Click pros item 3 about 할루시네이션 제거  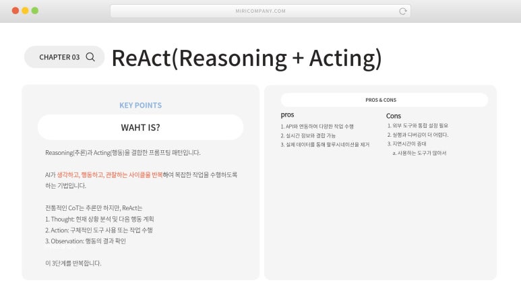click(325, 145)
